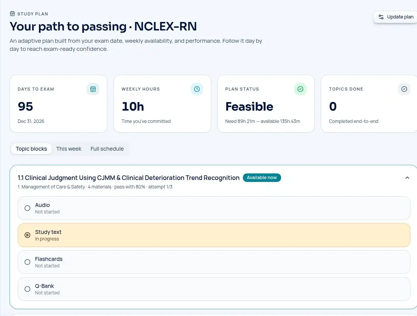The image size is (417, 316).
Task: Click the calendar icon in Days to Exam card
Action: tap(93, 89)
